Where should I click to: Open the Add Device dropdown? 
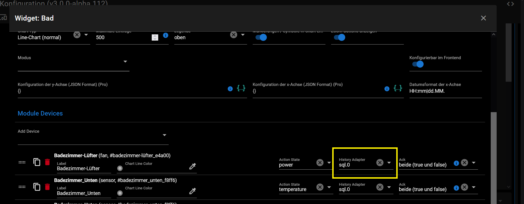point(164,135)
